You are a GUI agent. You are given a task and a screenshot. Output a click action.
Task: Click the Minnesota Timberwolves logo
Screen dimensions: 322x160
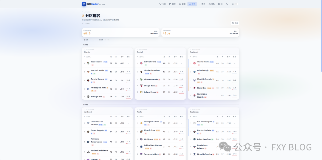(88, 142)
